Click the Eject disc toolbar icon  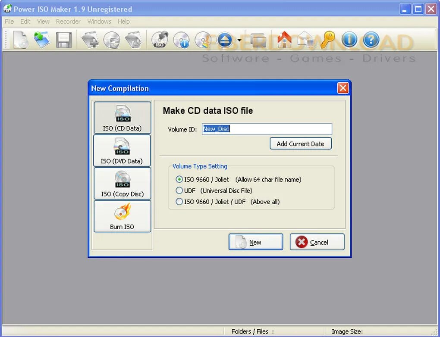coord(224,40)
